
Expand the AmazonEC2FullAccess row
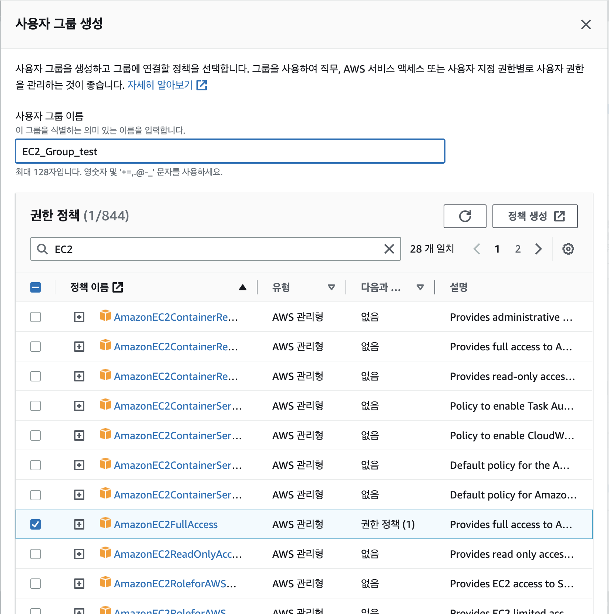[79, 524]
